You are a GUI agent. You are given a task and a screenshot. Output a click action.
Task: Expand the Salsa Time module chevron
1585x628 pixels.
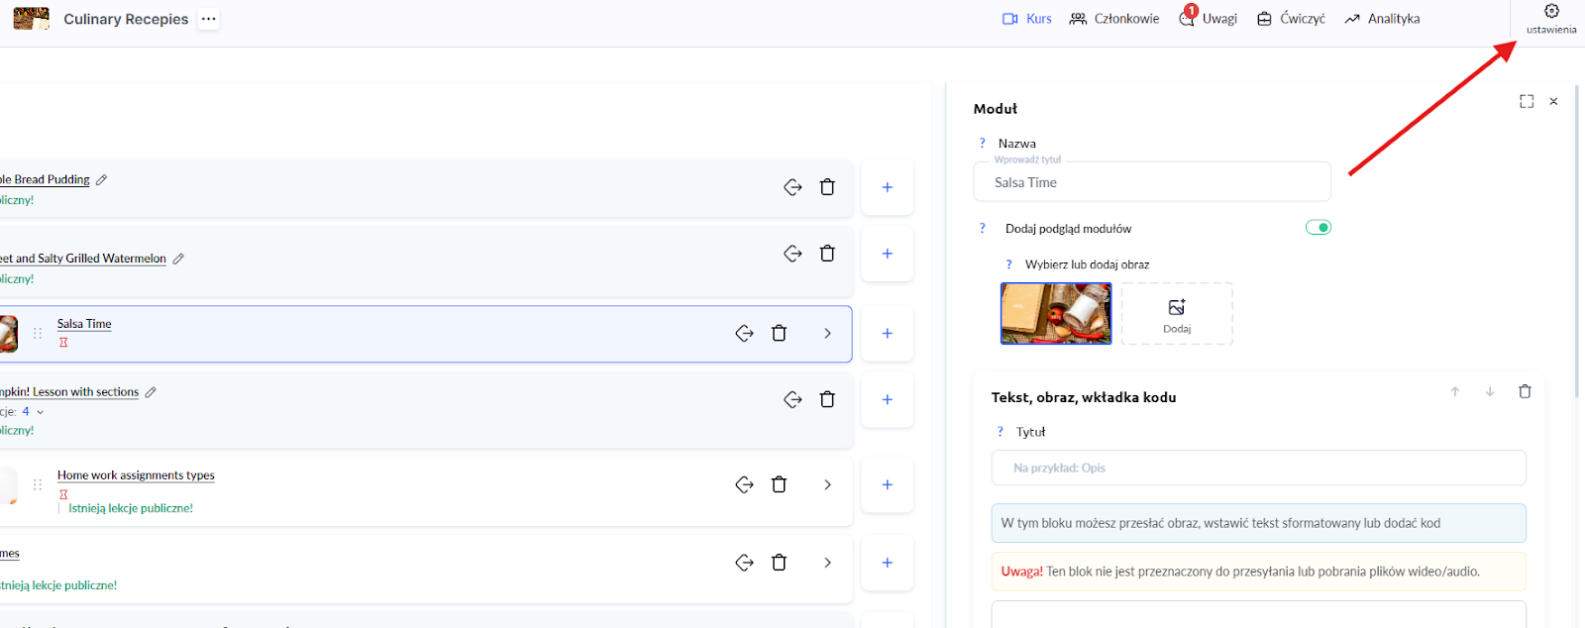pos(827,334)
